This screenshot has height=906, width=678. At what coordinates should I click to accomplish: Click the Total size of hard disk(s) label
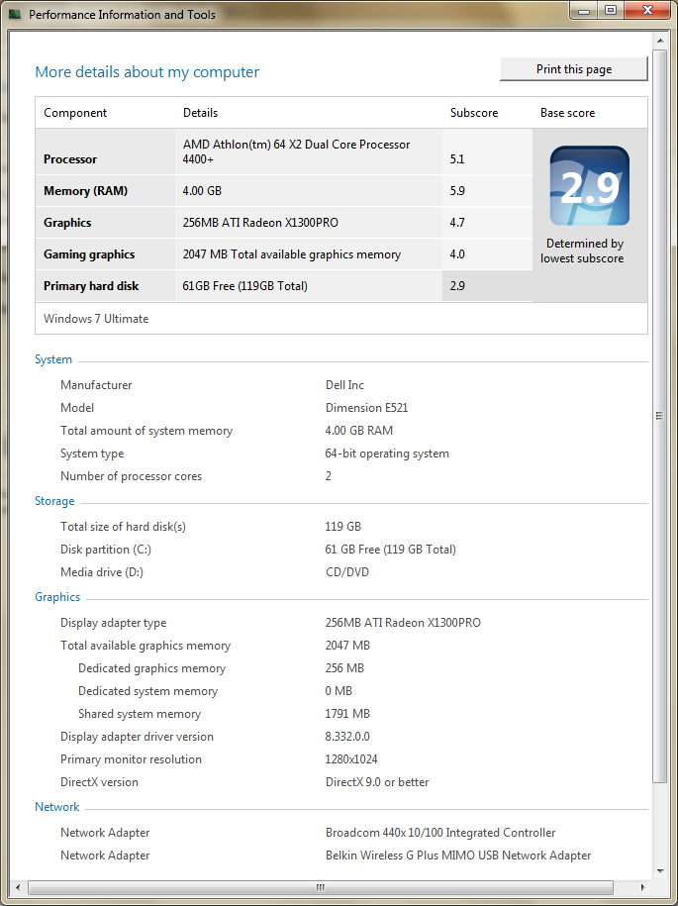(x=123, y=527)
